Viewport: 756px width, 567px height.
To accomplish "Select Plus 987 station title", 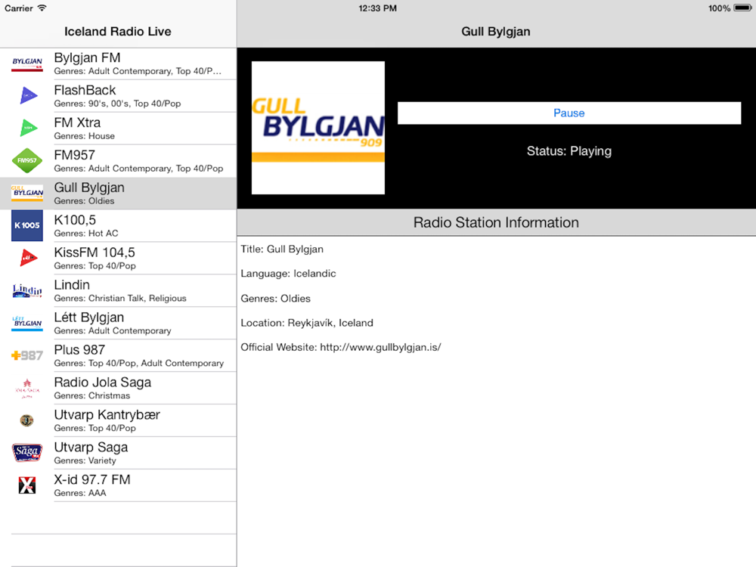I will (x=79, y=350).
